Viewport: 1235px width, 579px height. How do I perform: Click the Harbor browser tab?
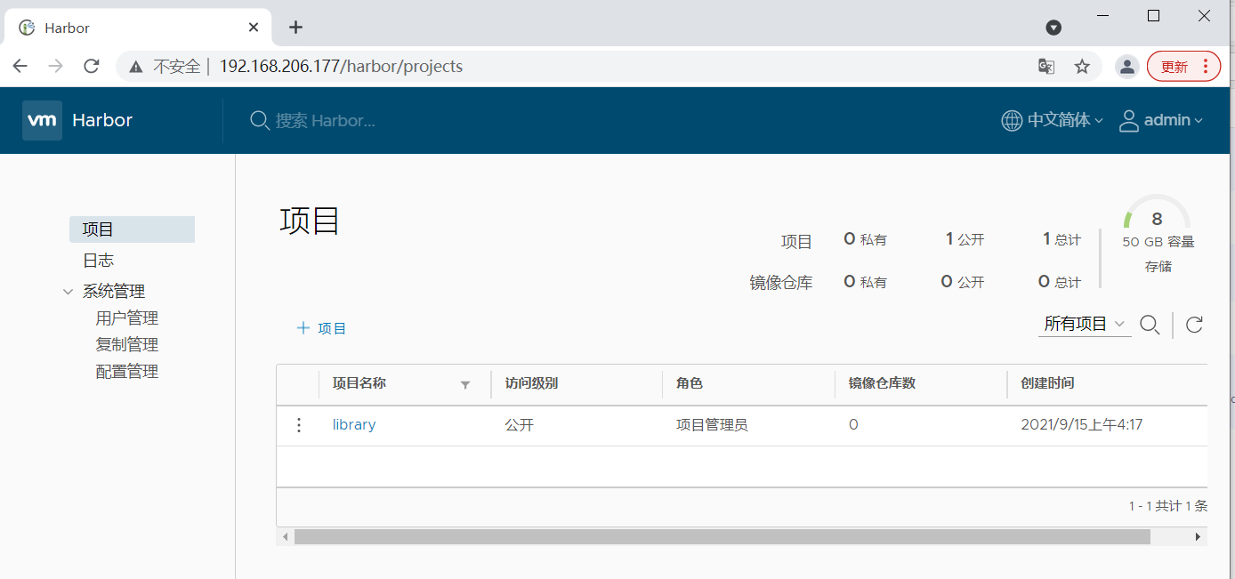pyautogui.click(x=138, y=28)
